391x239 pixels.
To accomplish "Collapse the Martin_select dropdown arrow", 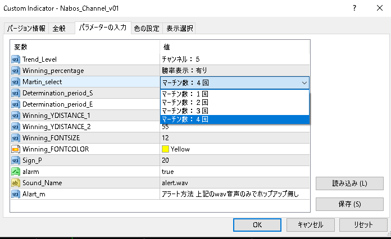I will coord(304,82).
